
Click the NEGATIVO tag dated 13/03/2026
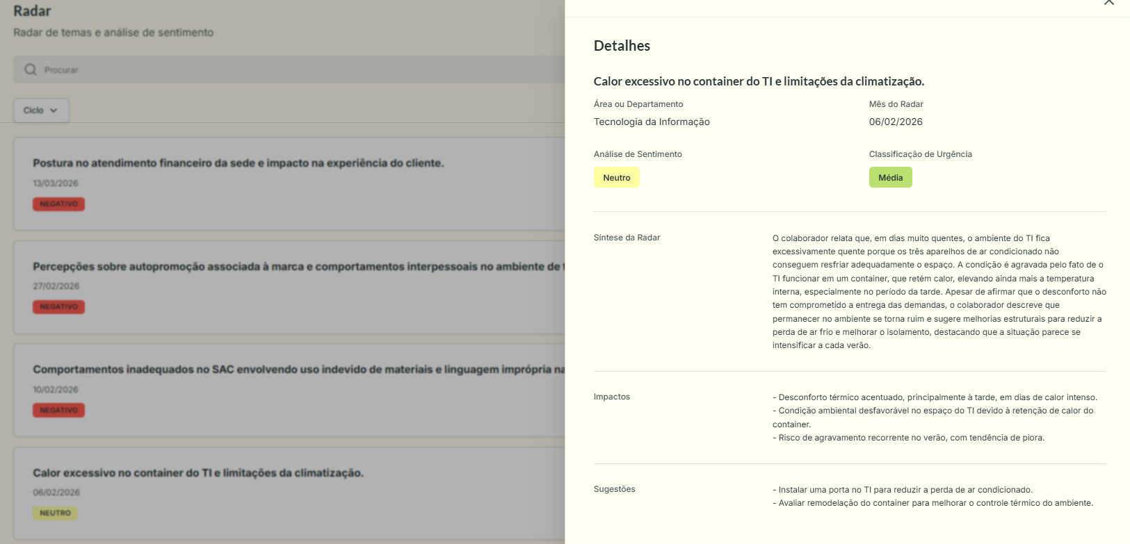pyautogui.click(x=58, y=204)
